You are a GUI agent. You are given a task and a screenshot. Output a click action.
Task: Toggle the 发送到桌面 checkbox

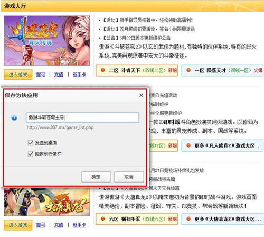(31, 142)
